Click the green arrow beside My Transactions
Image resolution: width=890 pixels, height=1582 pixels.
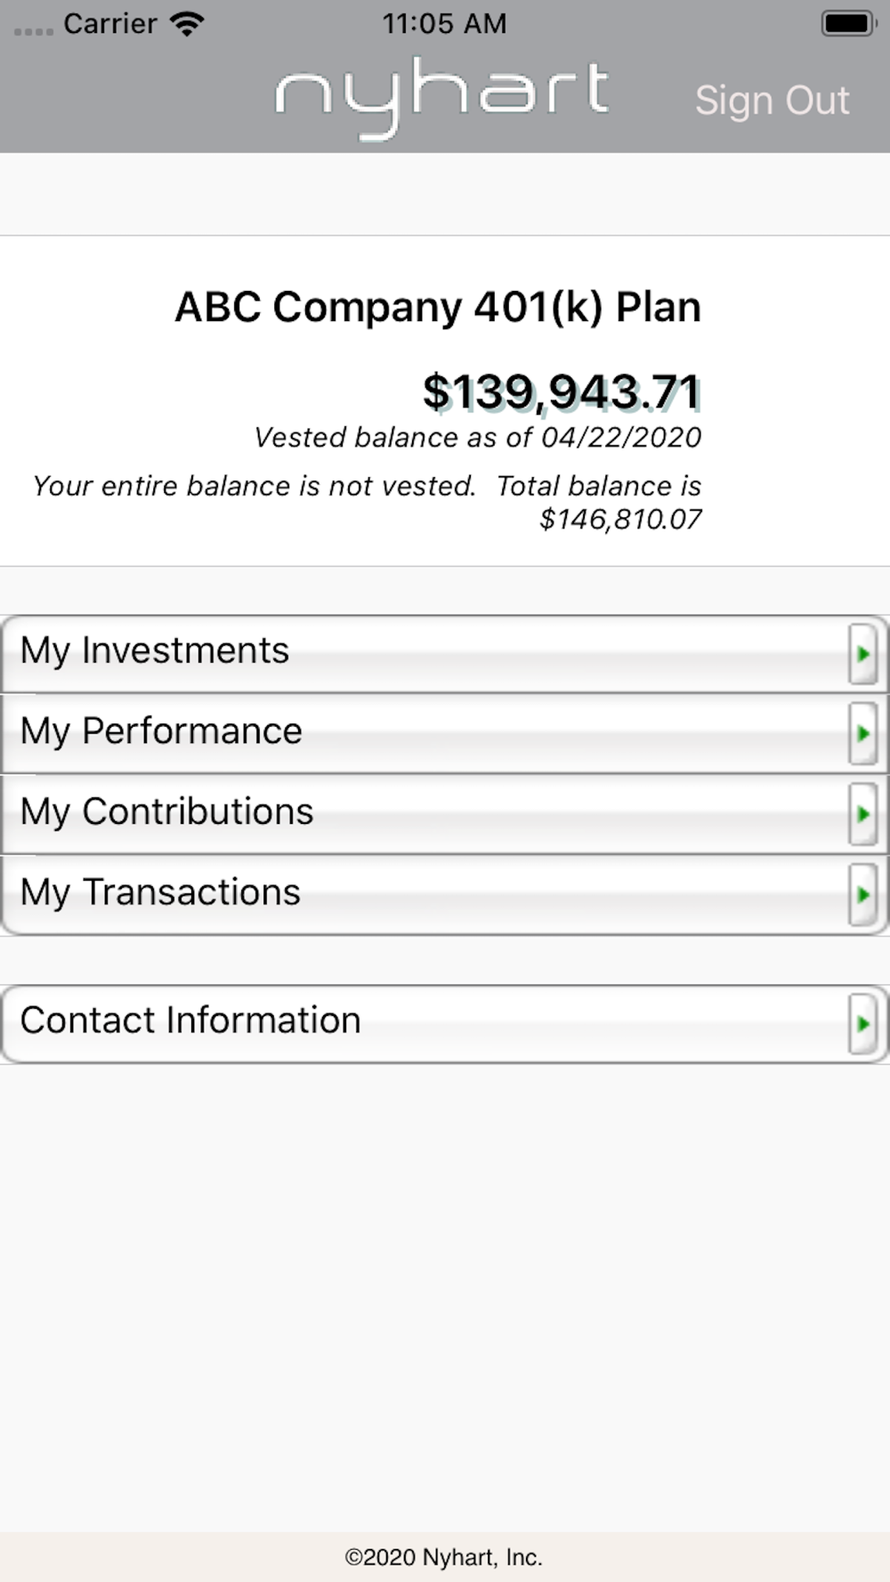[x=862, y=894]
